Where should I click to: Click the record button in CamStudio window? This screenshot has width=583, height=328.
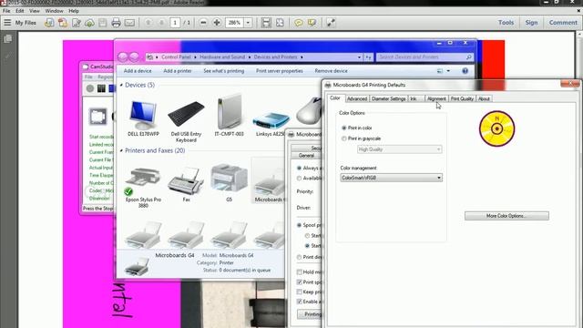(90, 88)
